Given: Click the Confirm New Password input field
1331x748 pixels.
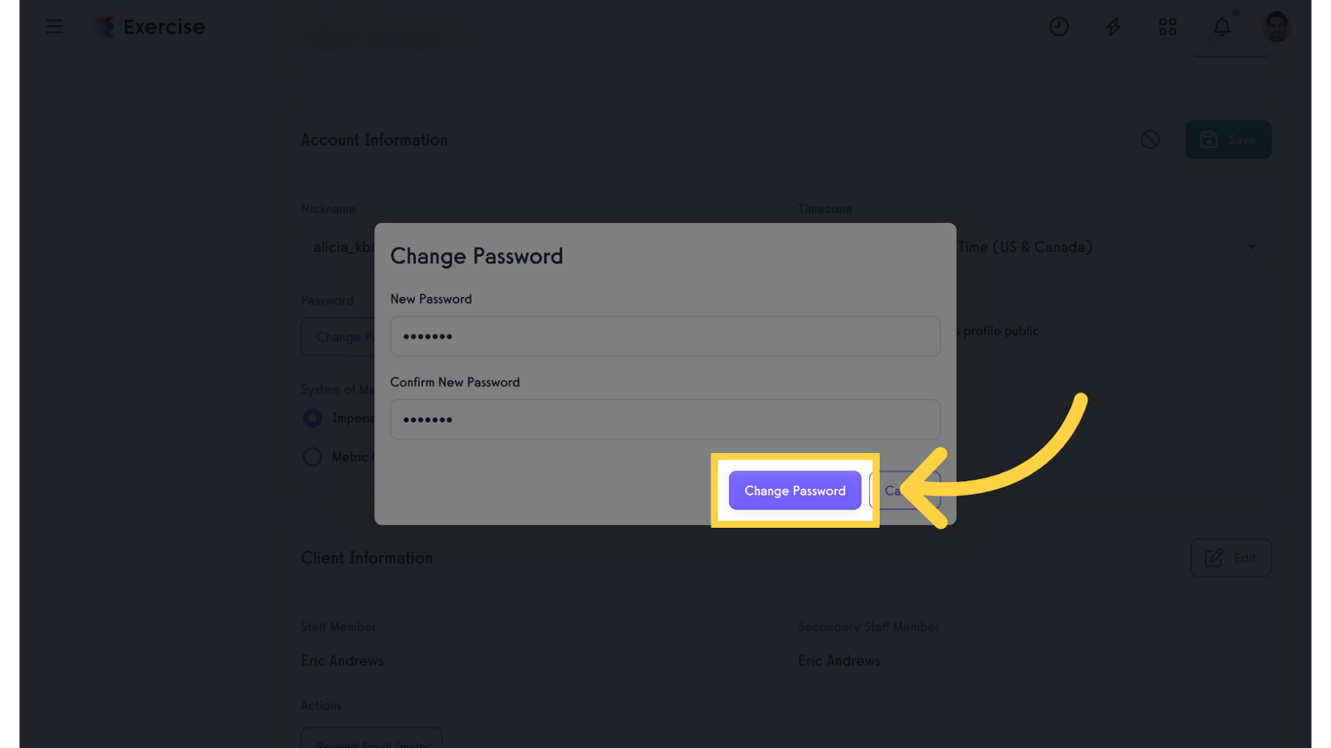Looking at the screenshot, I should 665,419.
